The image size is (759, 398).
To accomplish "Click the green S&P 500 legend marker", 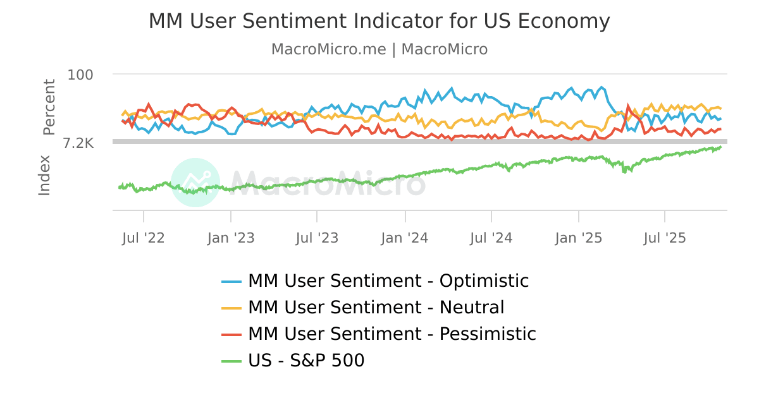I will tap(231, 361).
